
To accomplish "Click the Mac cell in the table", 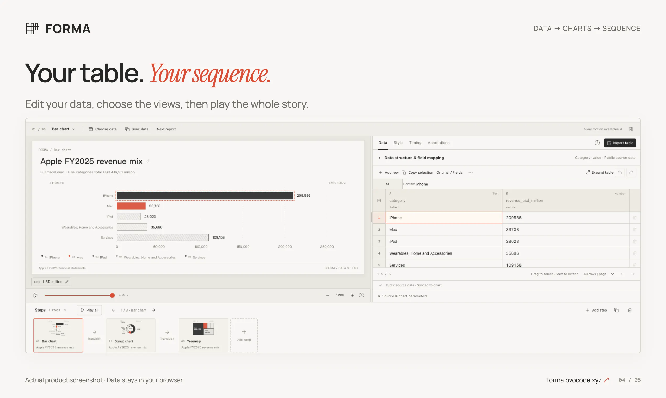I will (x=444, y=230).
